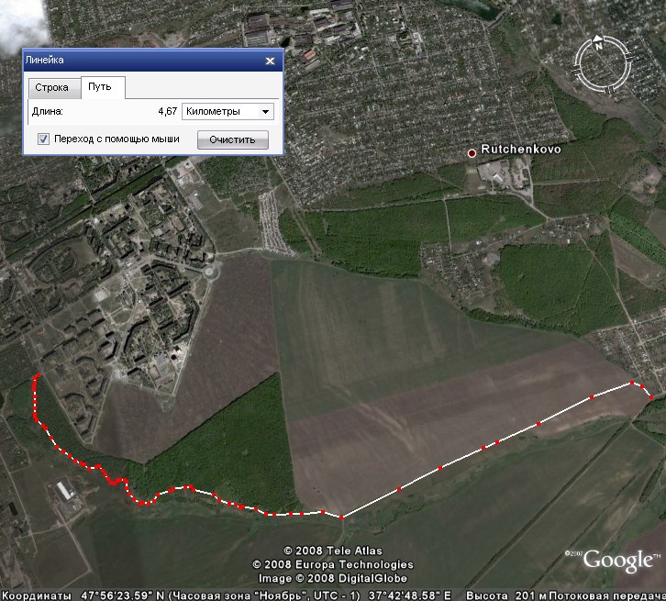
Task: Switch to the Строка tab
Action: tap(51, 87)
